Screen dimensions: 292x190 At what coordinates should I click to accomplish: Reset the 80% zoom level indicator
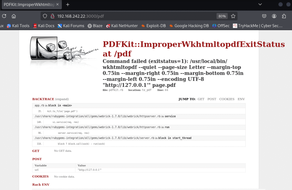[x=222, y=16]
